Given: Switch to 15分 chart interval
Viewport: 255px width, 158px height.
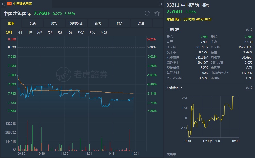Looking at the screenshot, I should pyautogui.click(x=81, y=32).
